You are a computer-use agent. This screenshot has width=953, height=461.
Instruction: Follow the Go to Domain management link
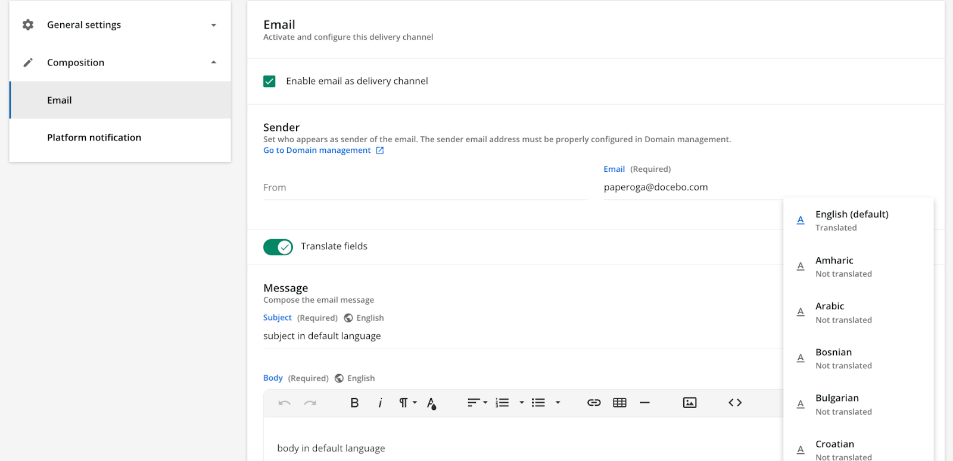pos(317,150)
